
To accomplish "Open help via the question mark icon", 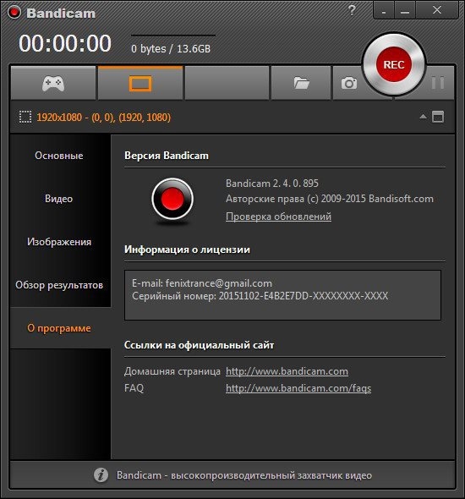I will 352,10.
